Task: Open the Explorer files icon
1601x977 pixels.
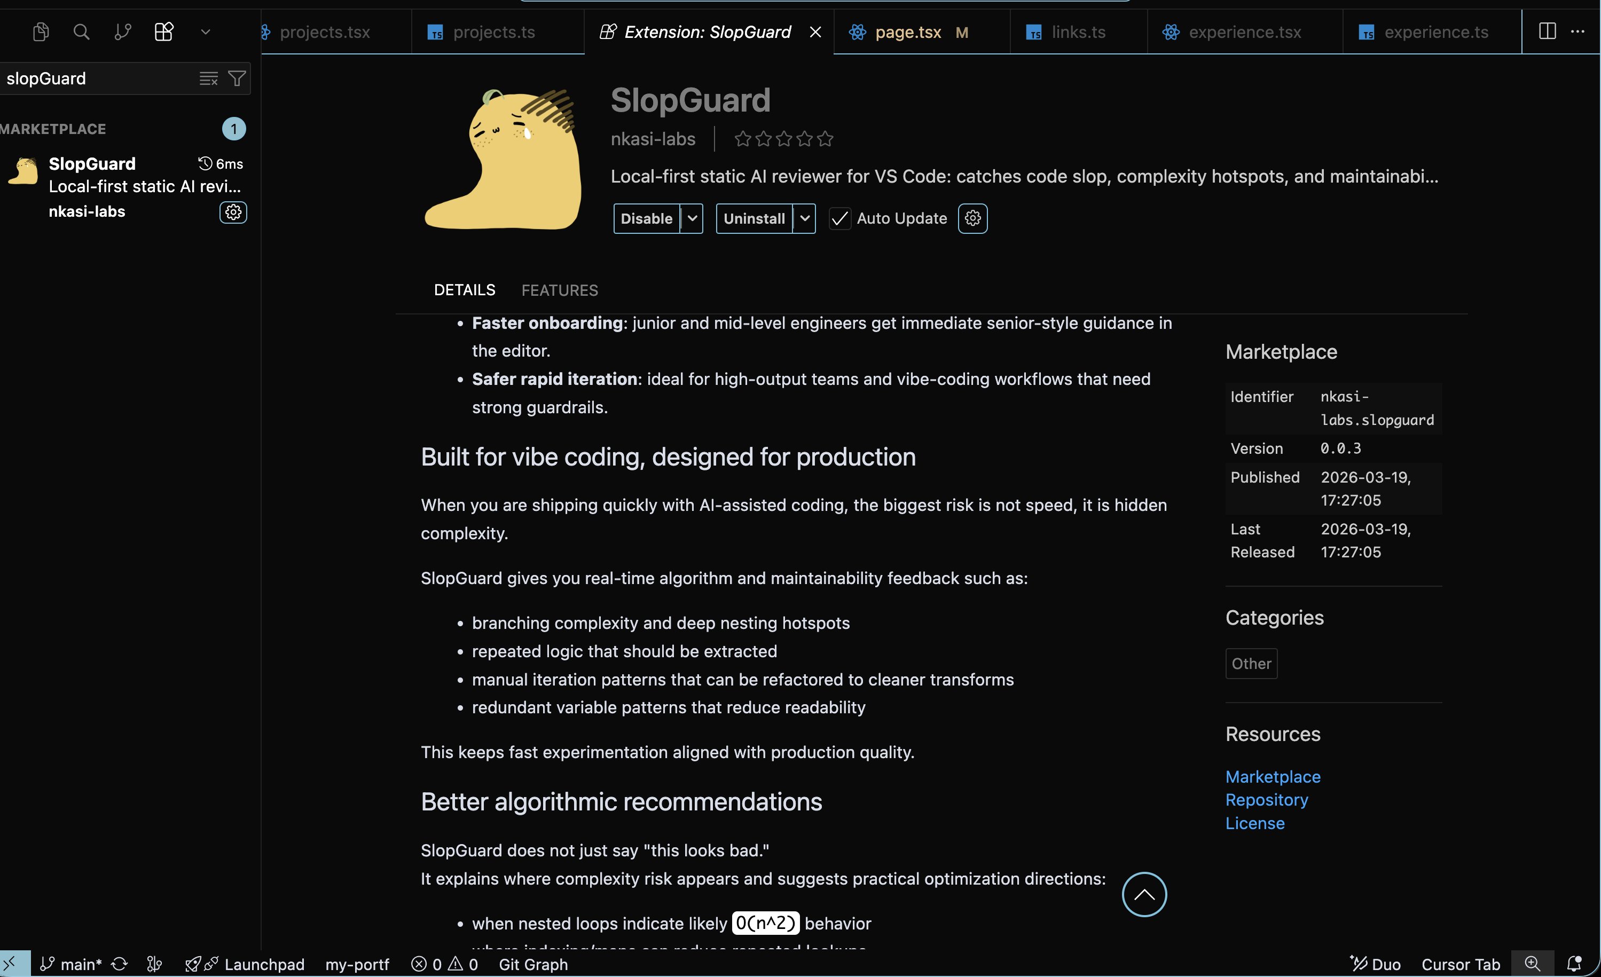Action: tap(40, 31)
